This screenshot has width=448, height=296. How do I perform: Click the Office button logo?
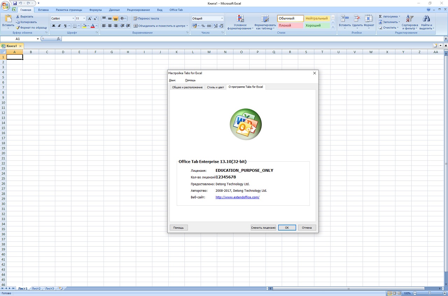[5, 6]
